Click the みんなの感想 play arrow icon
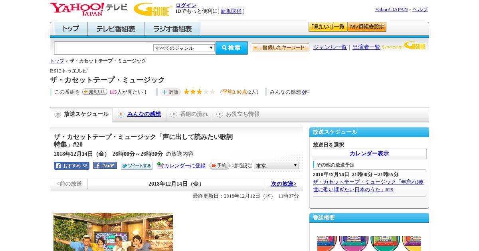This screenshot has height=251, width=479. [121, 114]
